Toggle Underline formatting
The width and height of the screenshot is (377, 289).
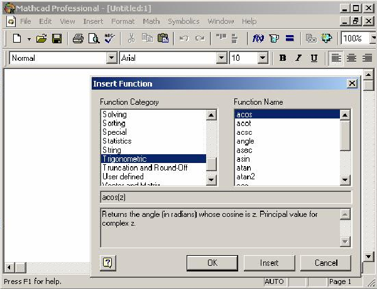[314, 58]
